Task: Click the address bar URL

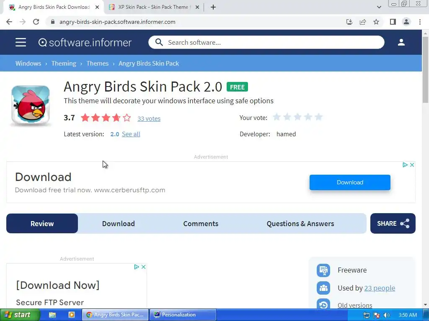Action: tap(117, 22)
